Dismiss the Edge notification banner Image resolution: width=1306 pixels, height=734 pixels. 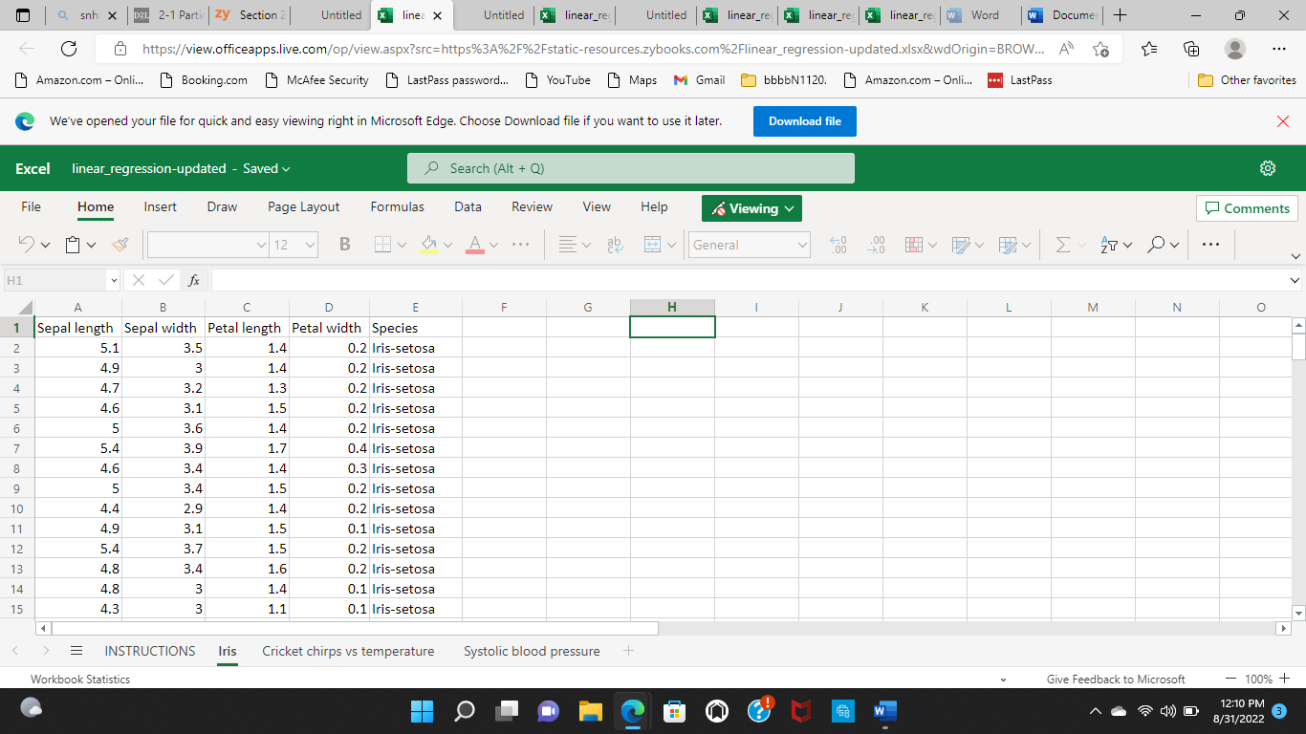point(1283,121)
